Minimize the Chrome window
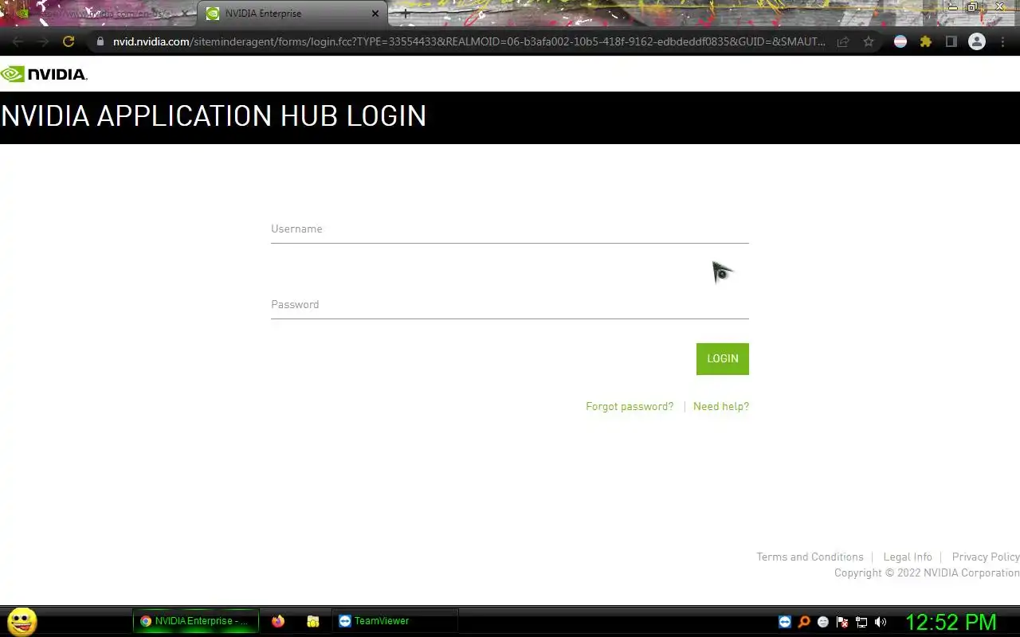The image size is (1020, 637). (x=952, y=7)
